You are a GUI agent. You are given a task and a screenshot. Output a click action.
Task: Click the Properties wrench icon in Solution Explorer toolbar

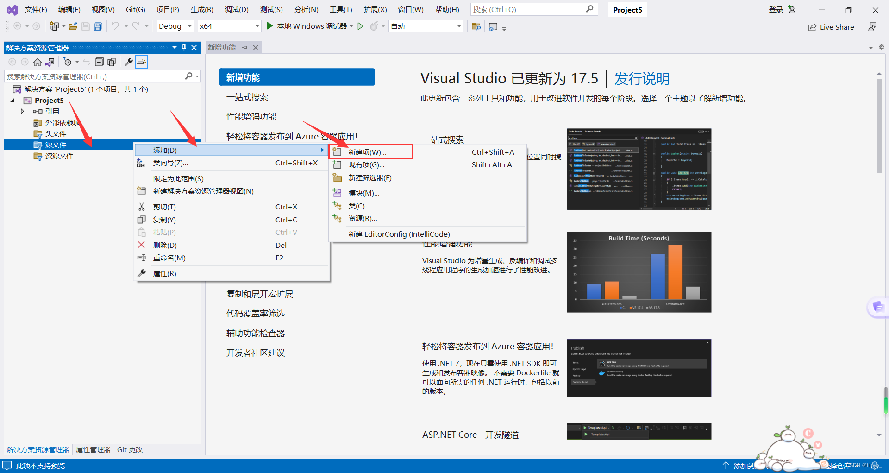click(129, 62)
